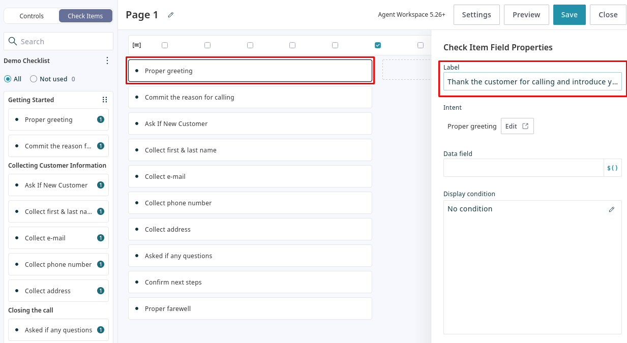Viewport: 627px width, 343px height.
Task: Select the All radio button
Action: (8, 79)
